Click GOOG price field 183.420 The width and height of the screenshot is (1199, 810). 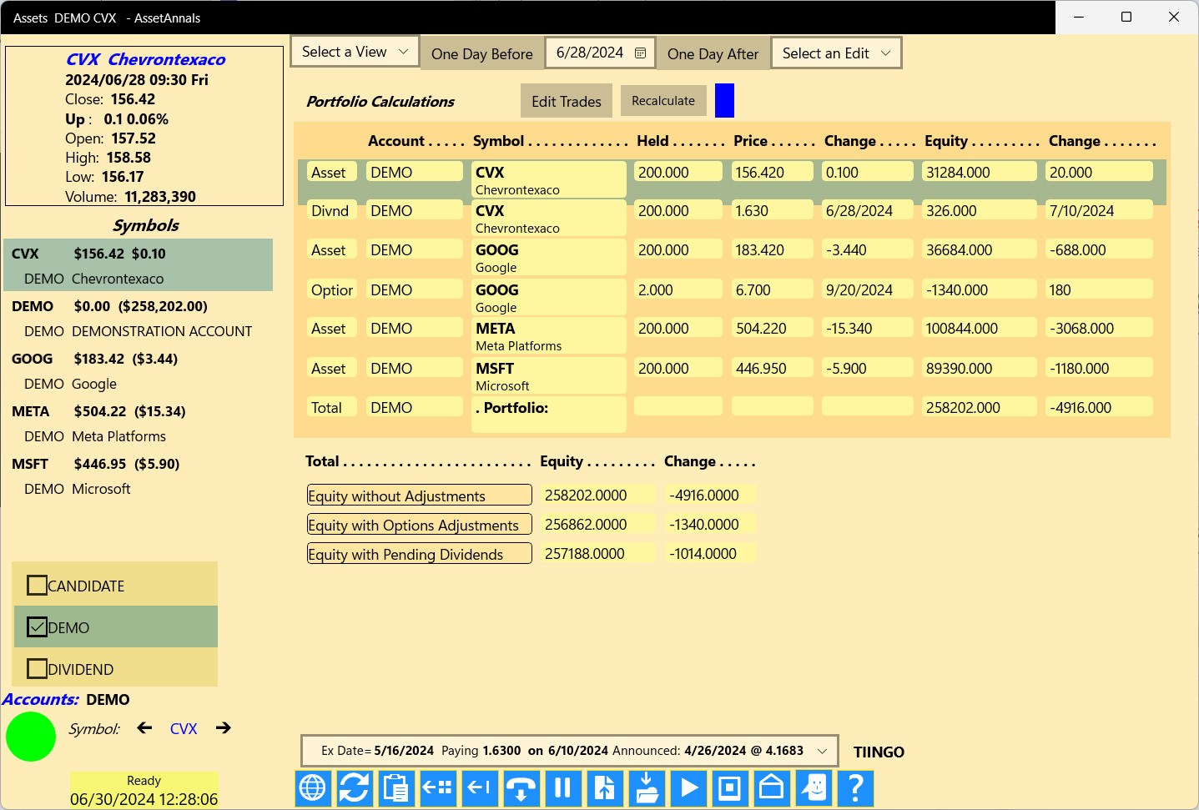773,249
